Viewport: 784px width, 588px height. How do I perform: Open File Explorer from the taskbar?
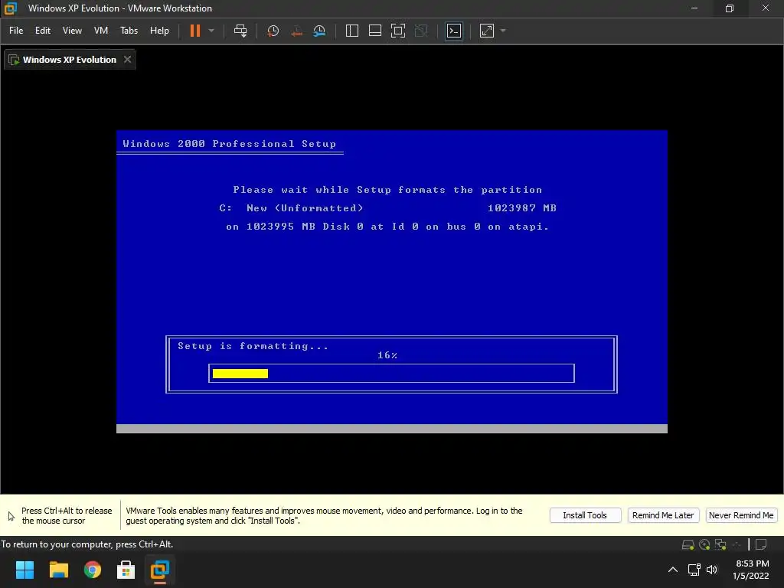tap(58, 570)
